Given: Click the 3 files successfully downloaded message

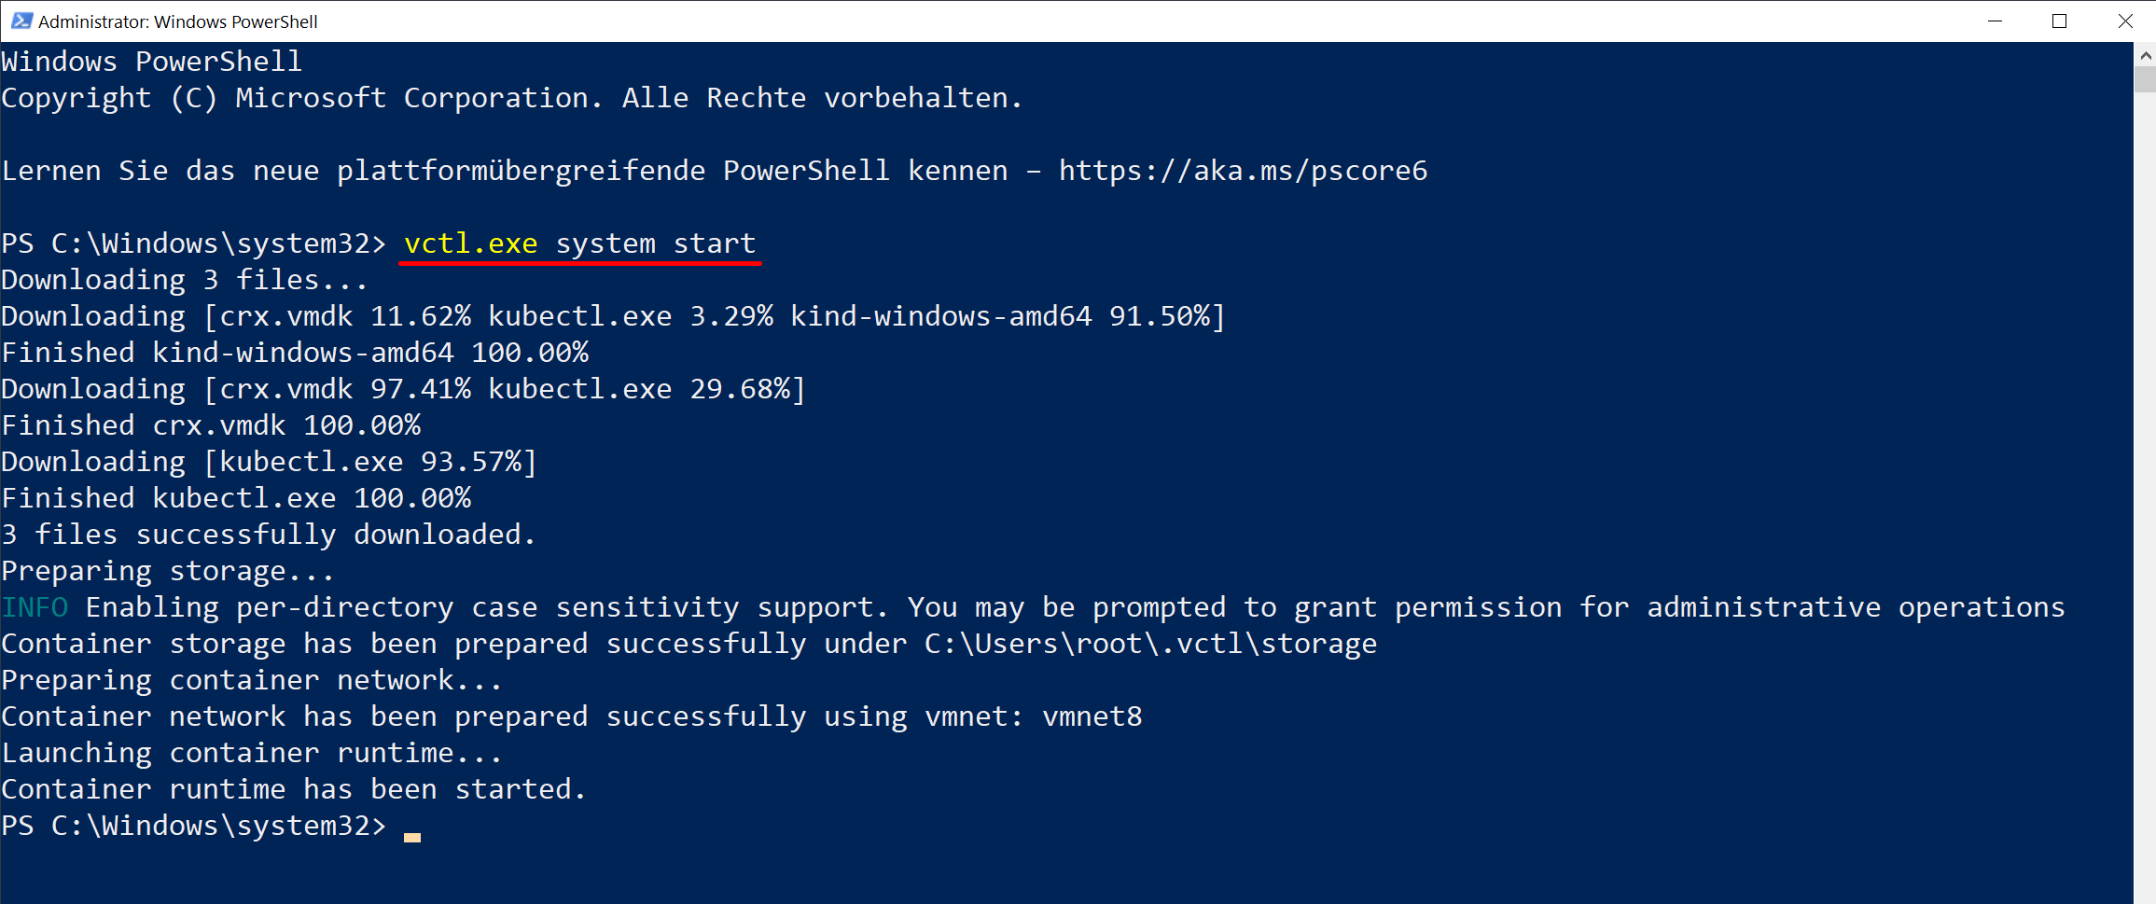Looking at the screenshot, I should 268,534.
